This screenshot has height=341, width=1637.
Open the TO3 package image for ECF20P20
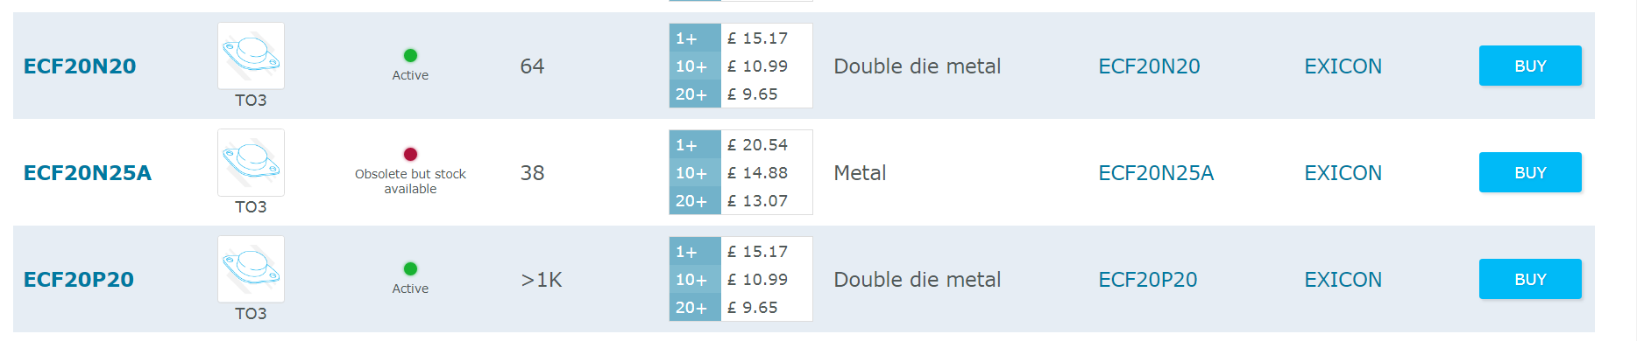pos(251,269)
